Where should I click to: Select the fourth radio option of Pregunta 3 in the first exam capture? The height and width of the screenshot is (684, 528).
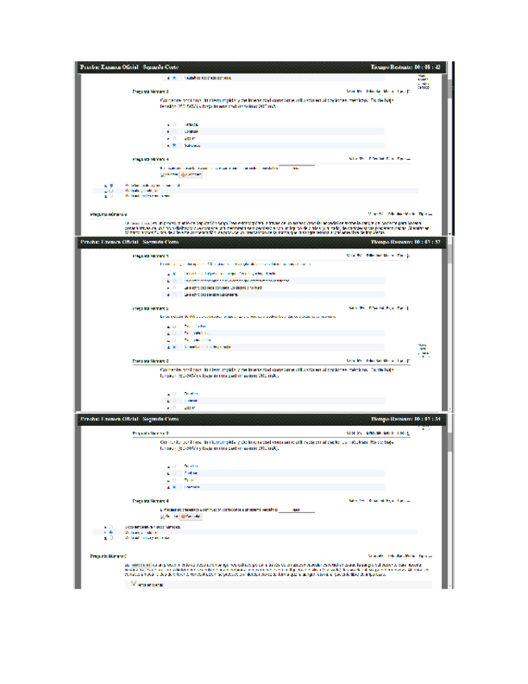tap(174, 145)
